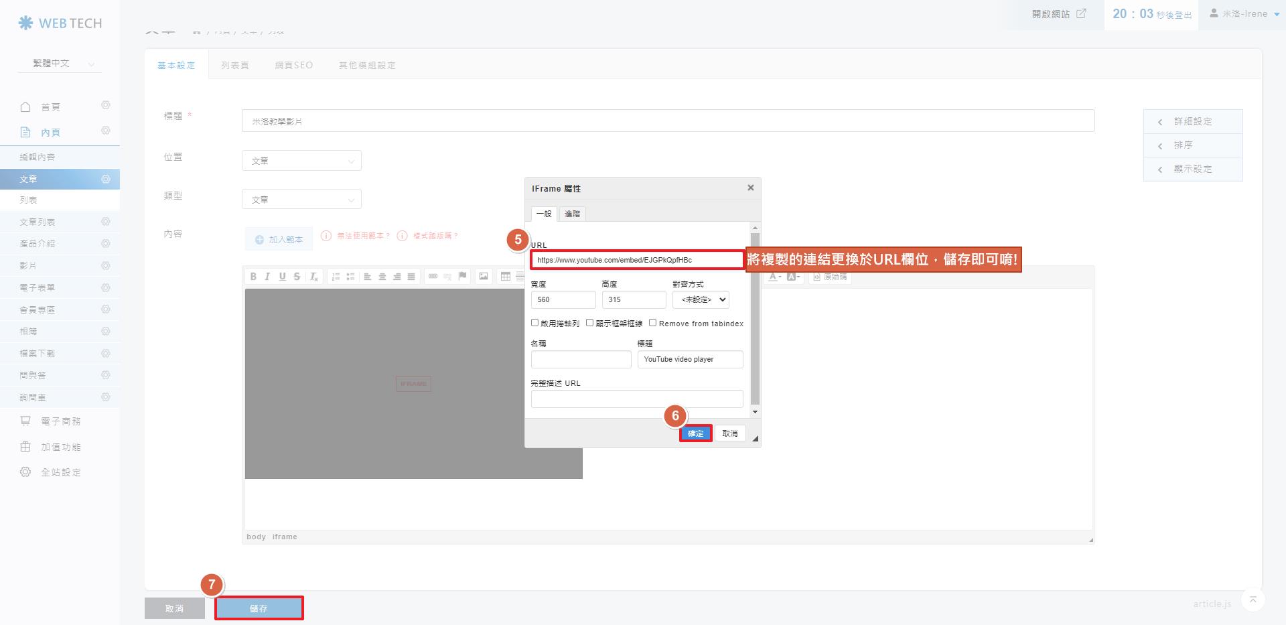Viewport: 1286px width, 625px height.
Task: Click the 儲存 save button
Action: [x=259, y=608]
